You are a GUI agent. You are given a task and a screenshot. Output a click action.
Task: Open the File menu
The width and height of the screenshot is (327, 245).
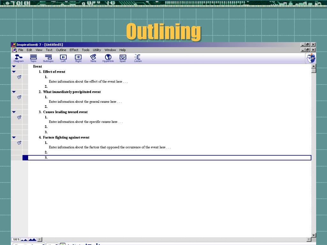(21, 50)
